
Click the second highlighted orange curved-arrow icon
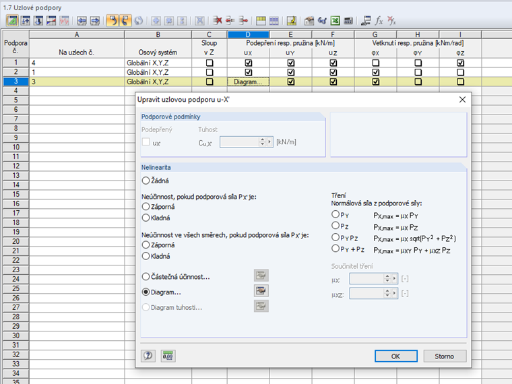pos(125,21)
